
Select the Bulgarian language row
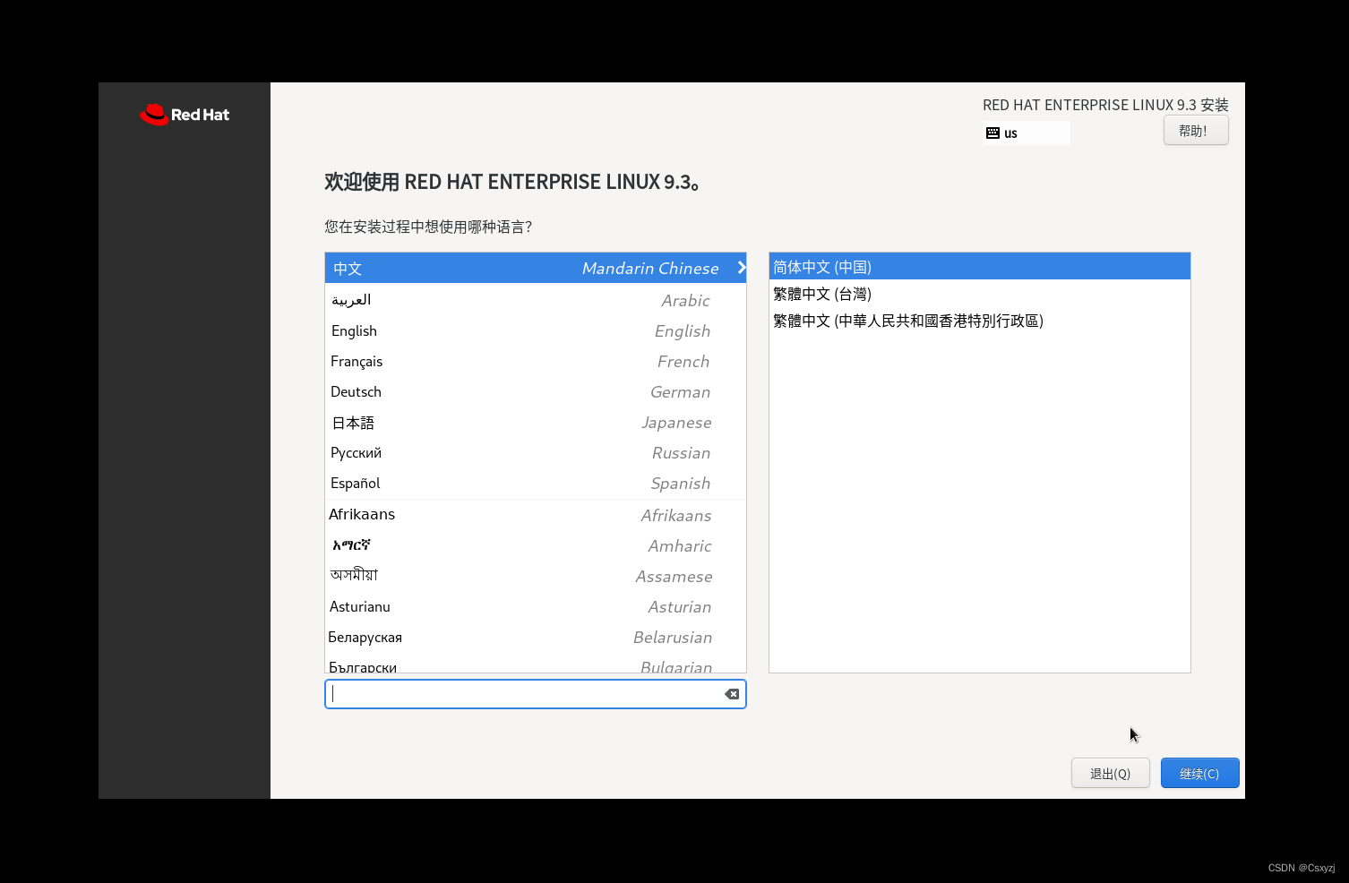point(536,664)
